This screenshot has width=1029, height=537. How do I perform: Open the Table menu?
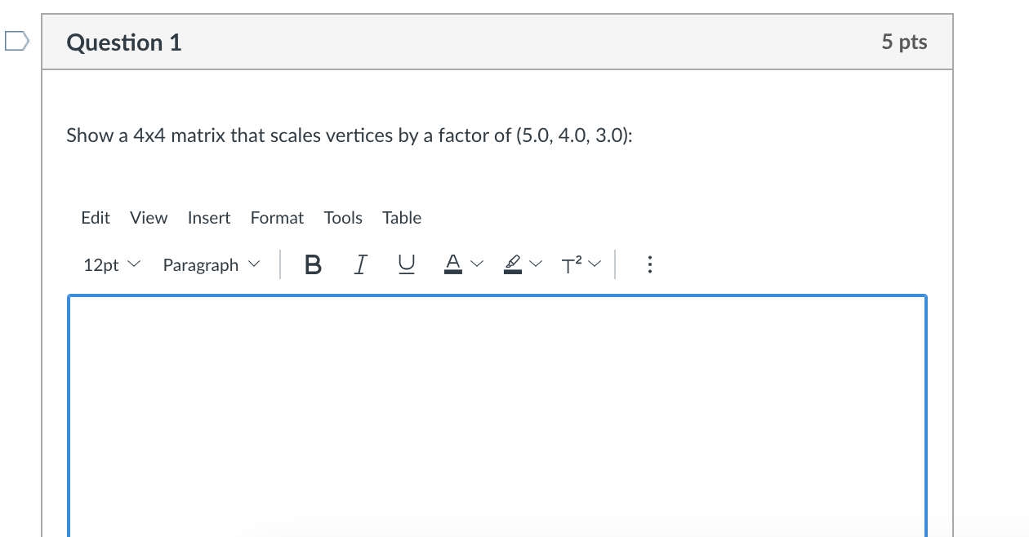coord(402,218)
